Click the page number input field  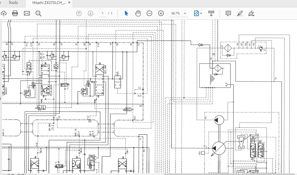103,13
